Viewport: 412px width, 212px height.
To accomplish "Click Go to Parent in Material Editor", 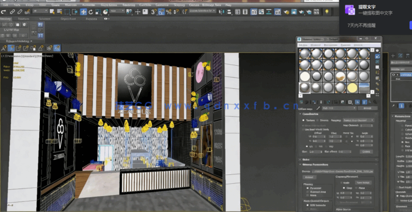I will click(369, 102).
